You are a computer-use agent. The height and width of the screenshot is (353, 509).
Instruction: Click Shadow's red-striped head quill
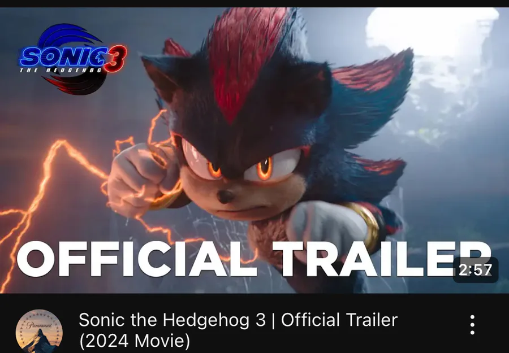[247, 62]
